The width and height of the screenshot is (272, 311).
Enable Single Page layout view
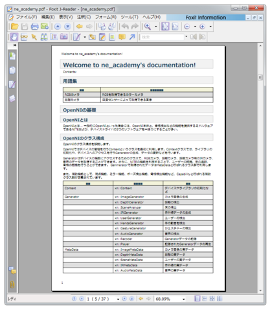pos(197,299)
